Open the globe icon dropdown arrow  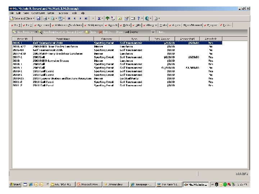coord(150,18)
